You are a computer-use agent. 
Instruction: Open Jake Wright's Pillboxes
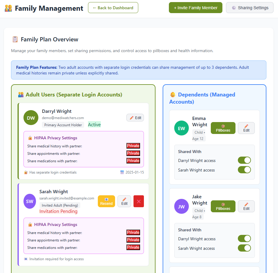click(x=223, y=206)
